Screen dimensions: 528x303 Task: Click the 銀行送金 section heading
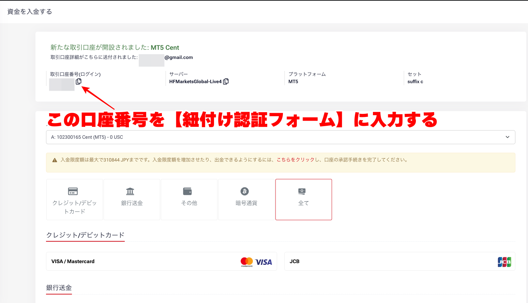coord(59,288)
